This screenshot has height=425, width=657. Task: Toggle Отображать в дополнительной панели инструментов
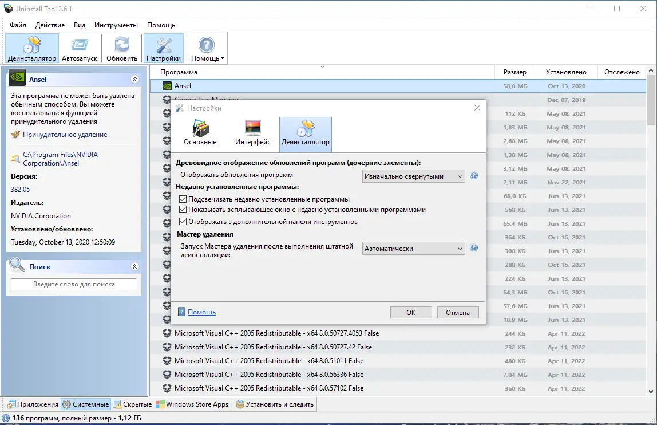coord(183,221)
